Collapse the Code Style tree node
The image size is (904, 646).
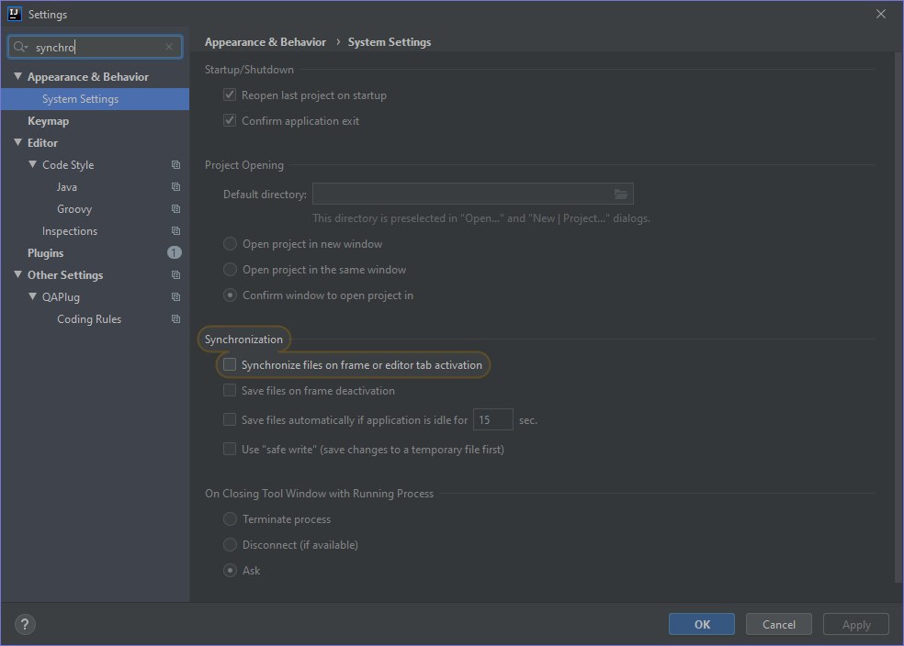pos(33,164)
